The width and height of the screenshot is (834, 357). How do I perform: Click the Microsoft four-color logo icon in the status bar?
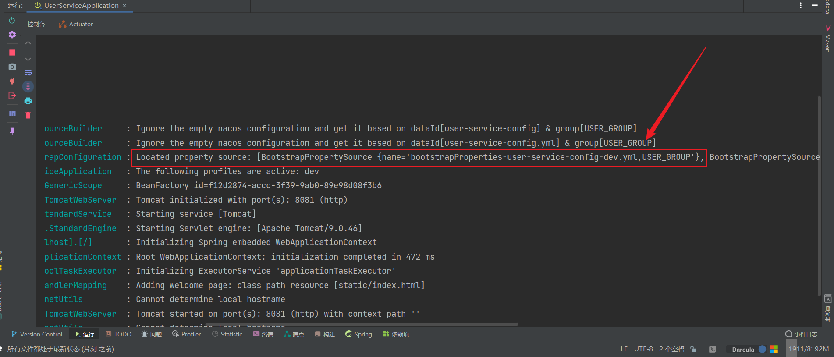(x=774, y=349)
